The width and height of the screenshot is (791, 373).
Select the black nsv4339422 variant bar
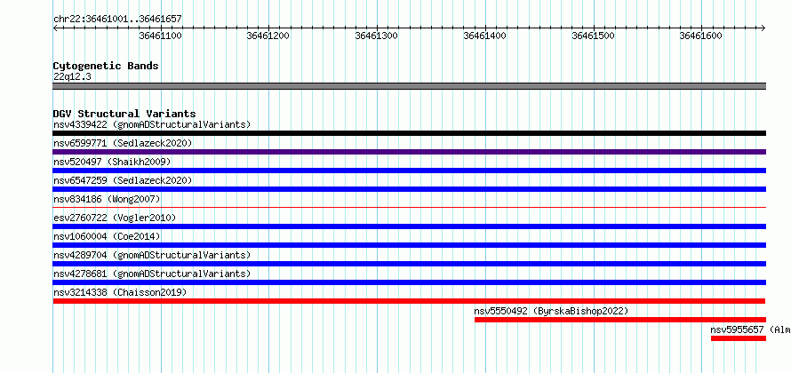409,133
